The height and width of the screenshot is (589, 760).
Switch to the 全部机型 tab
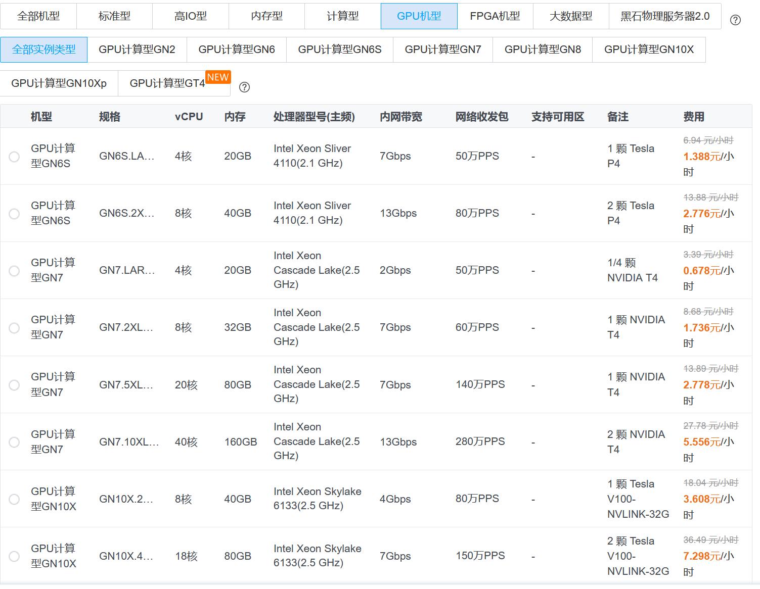pos(38,16)
